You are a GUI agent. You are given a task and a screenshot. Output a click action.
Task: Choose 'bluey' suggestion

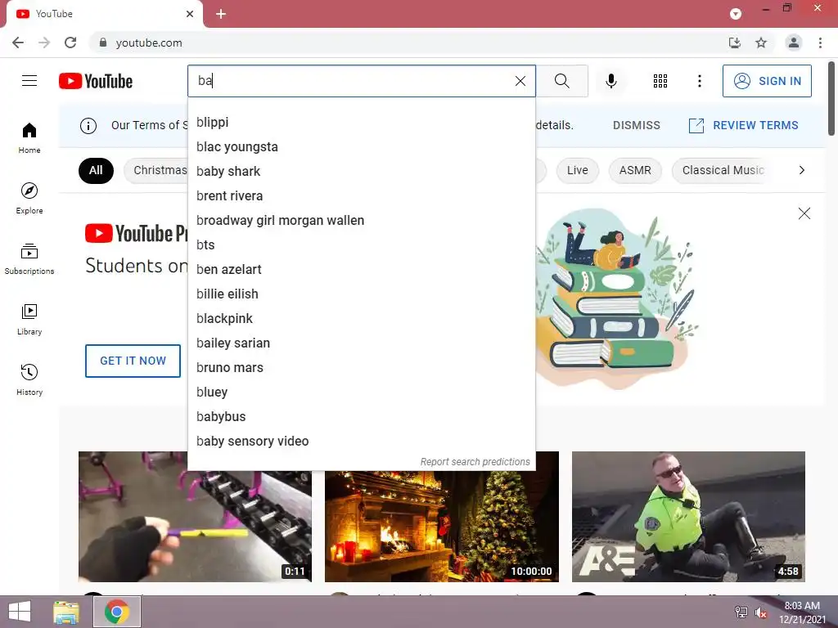click(361, 392)
